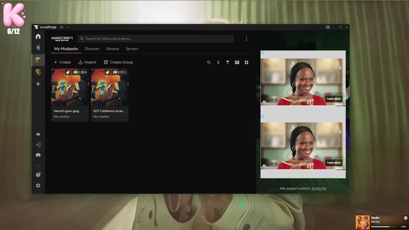Switch to grid view layout icon

246,62
